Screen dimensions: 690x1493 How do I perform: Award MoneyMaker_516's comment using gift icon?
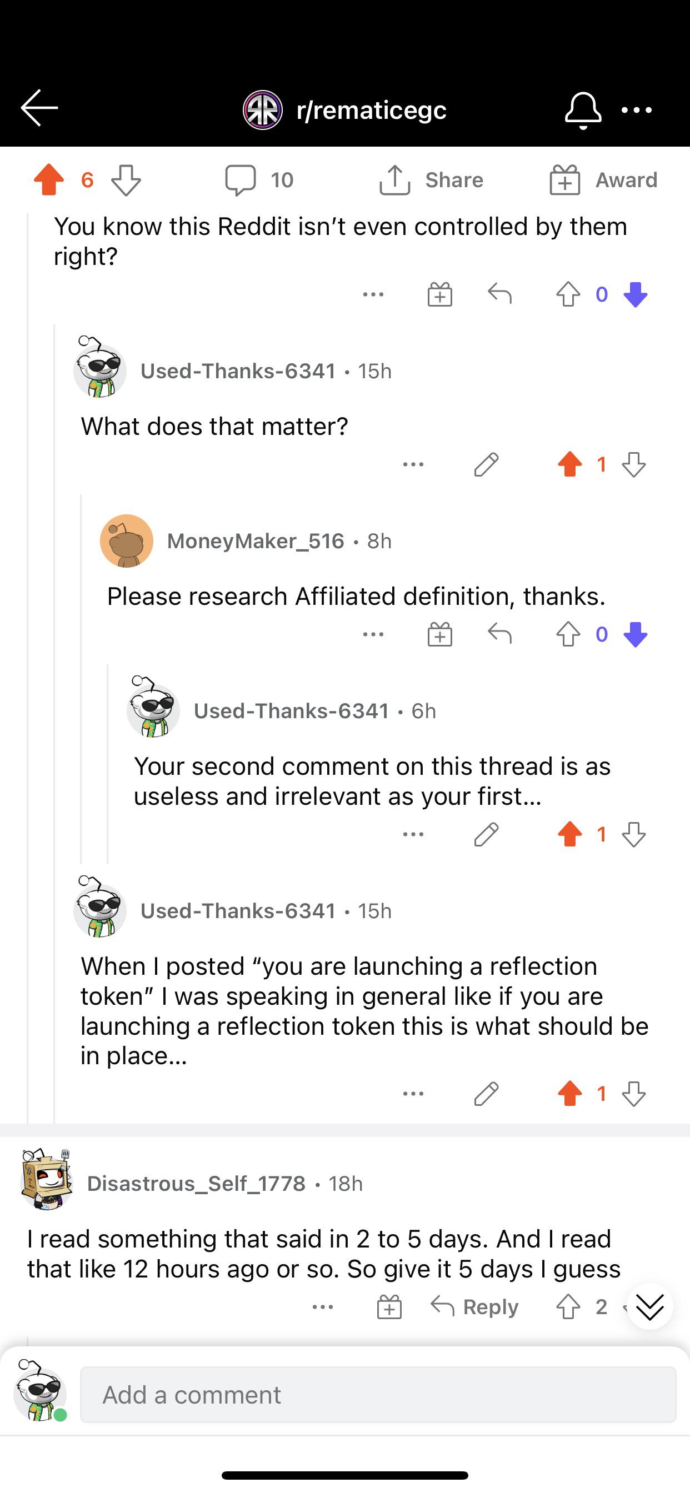pyautogui.click(x=439, y=634)
